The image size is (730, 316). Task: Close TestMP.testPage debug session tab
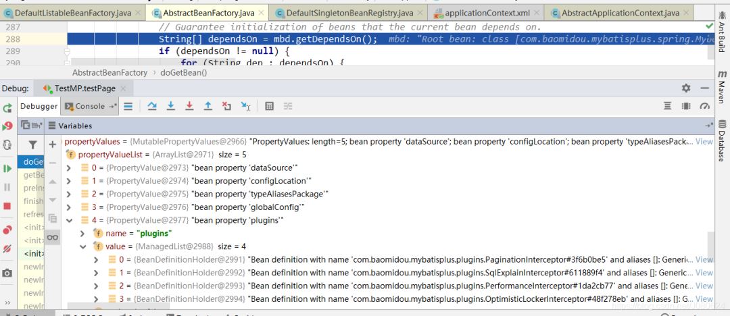[x=124, y=88]
